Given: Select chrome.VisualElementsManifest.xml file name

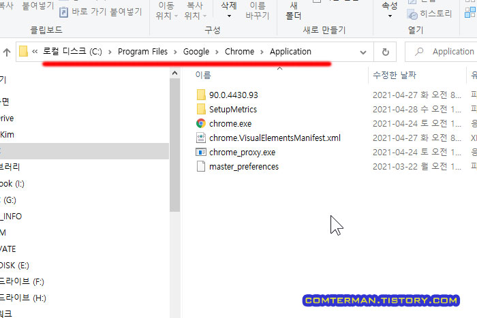Looking at the screenshot, I should tap(275, 138).
